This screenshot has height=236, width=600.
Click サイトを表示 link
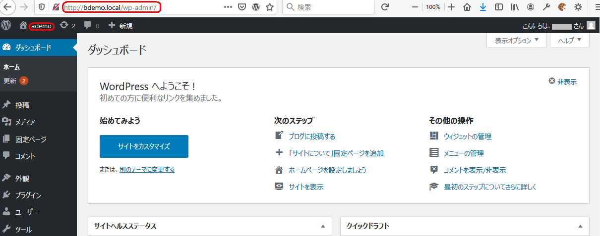pyautogui.click(x=306, y=187)
